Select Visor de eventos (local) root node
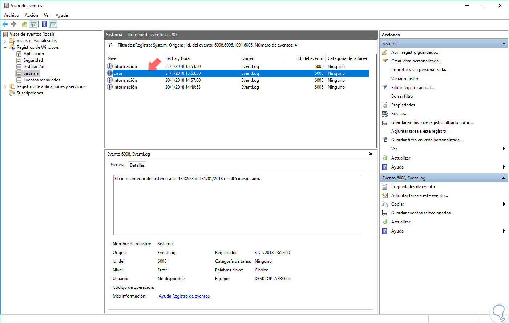This screenshot has height=323, width=509. [x=32, y=34]
